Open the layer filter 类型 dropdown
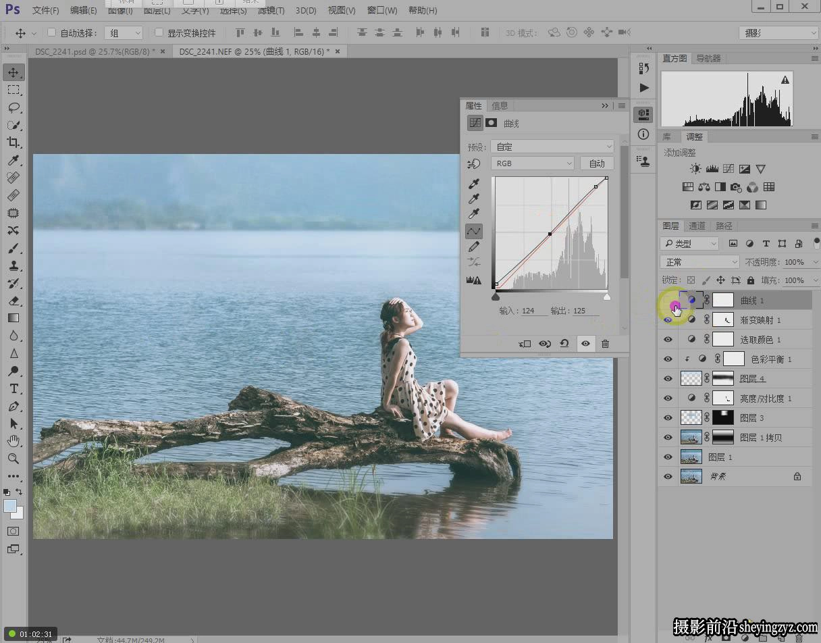821x643 pixels. 690,244
